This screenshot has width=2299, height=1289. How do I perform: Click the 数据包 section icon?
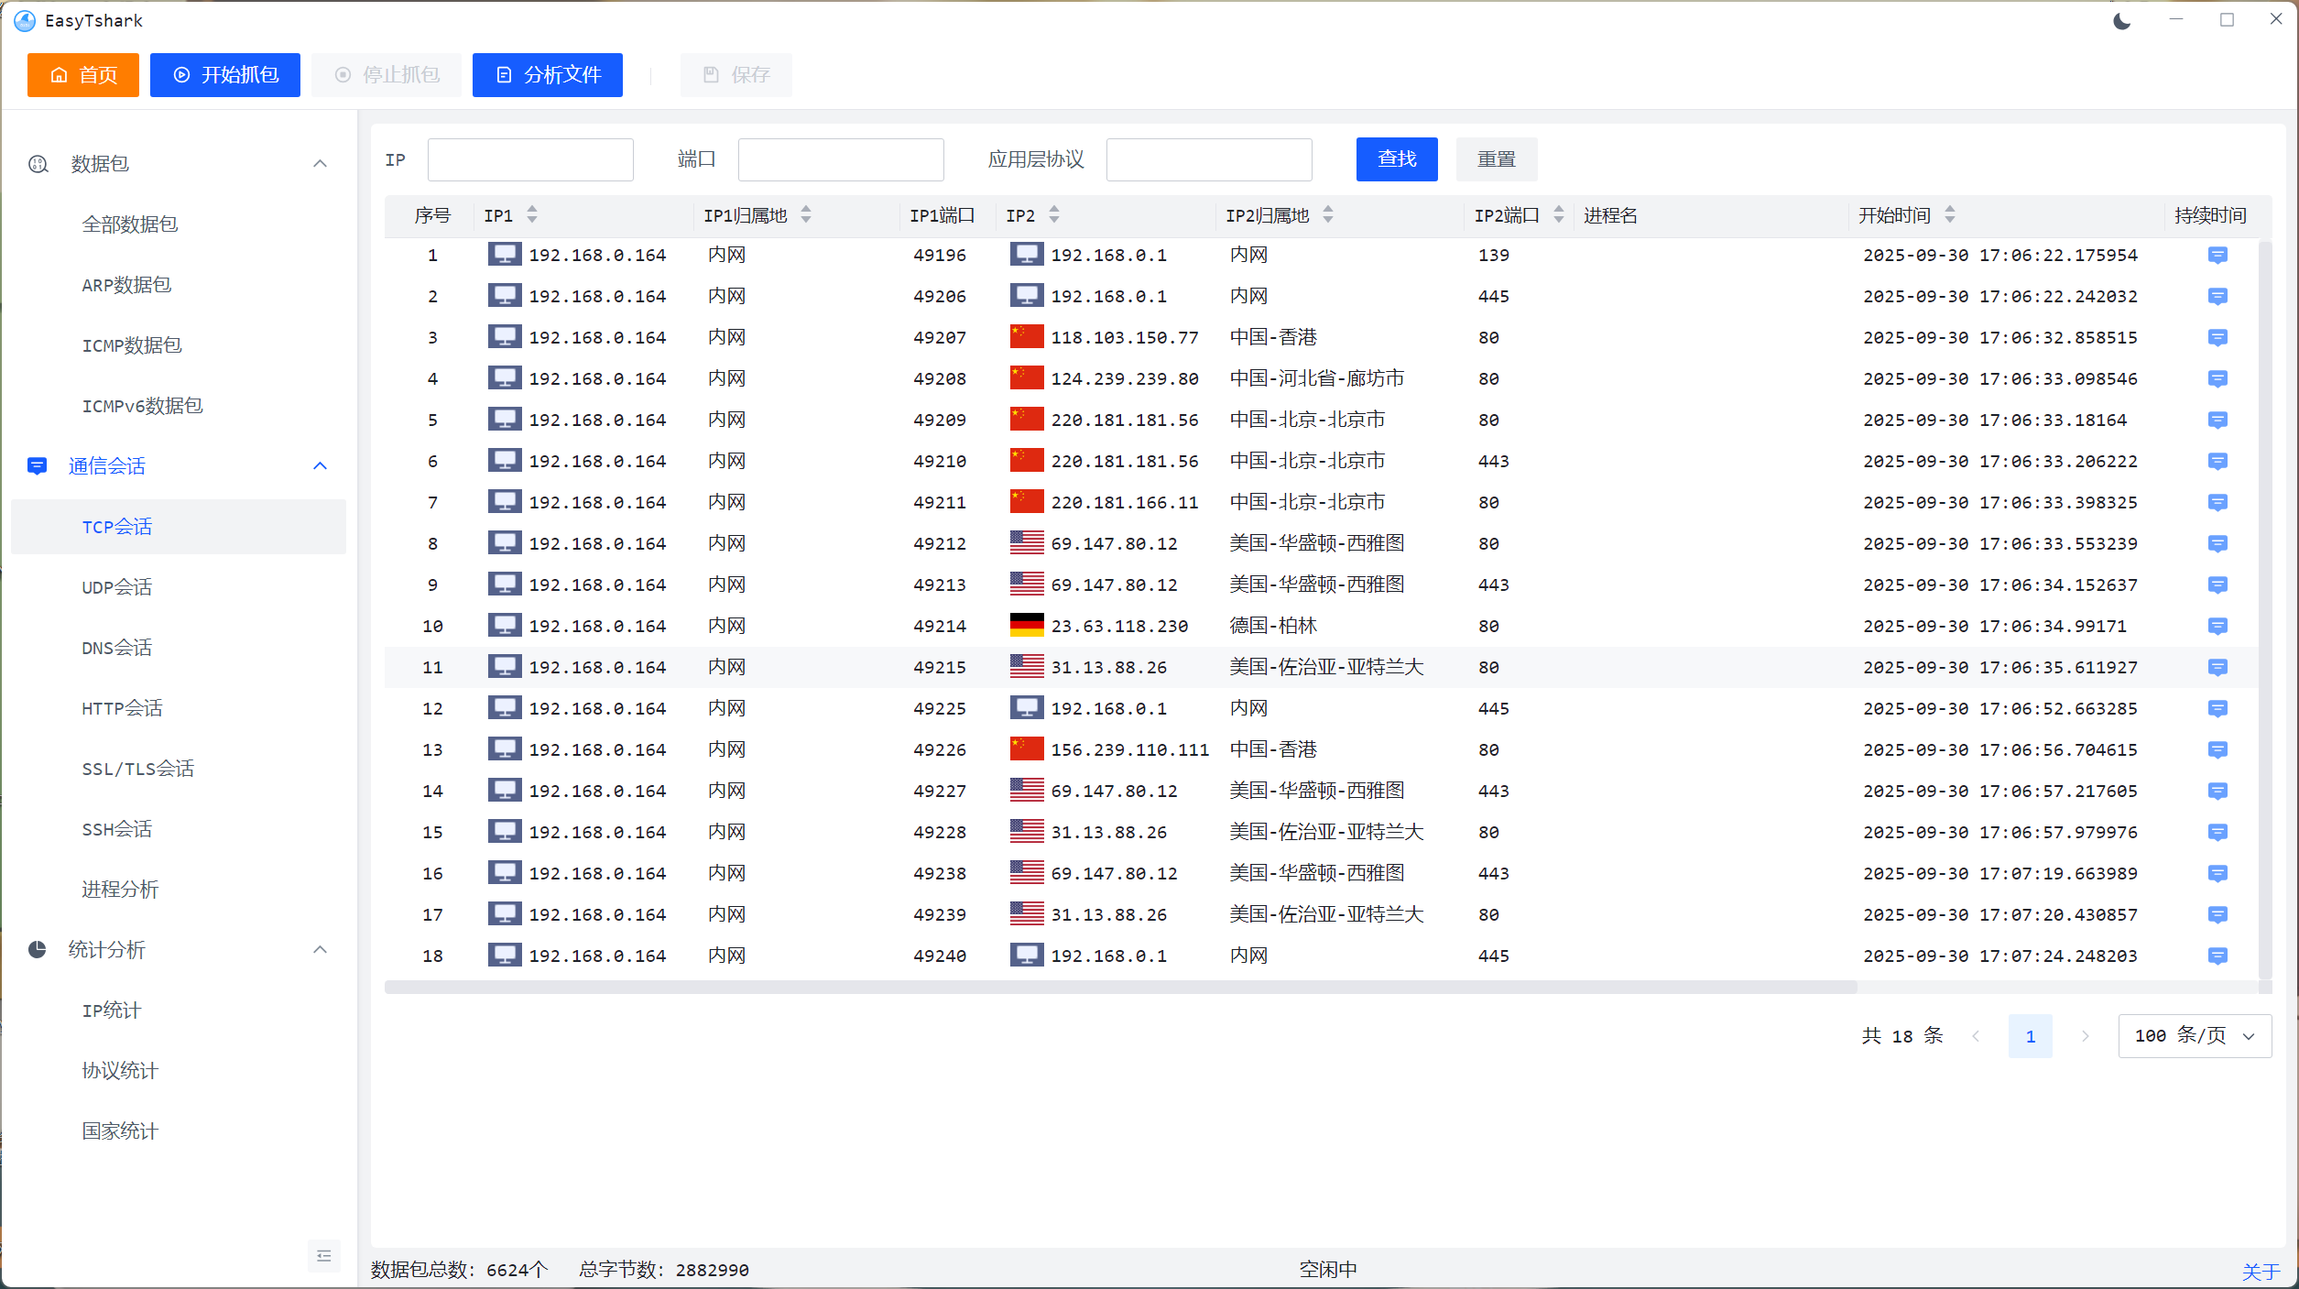38,164
